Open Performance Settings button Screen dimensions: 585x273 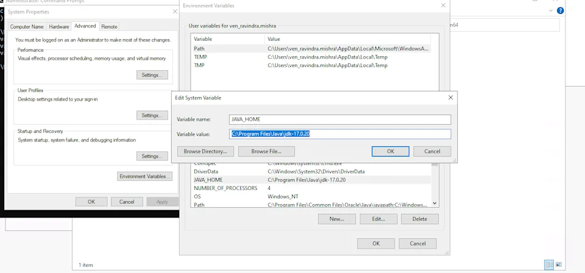pos(152,75)
